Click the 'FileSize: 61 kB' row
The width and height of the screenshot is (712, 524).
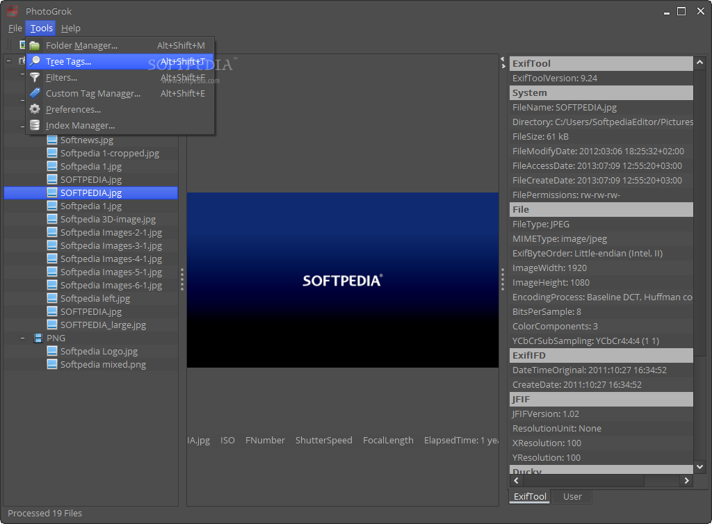(601, 136)
